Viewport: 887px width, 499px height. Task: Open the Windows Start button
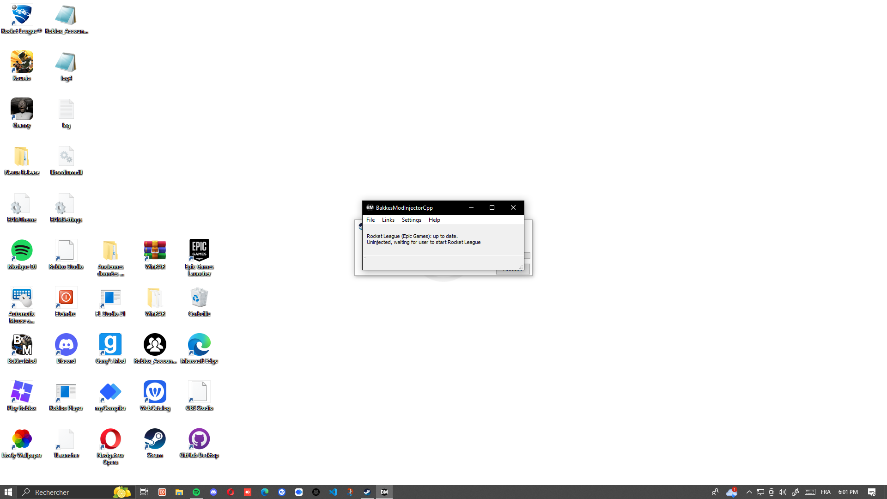pyautogui.click(x=8, y=492)
